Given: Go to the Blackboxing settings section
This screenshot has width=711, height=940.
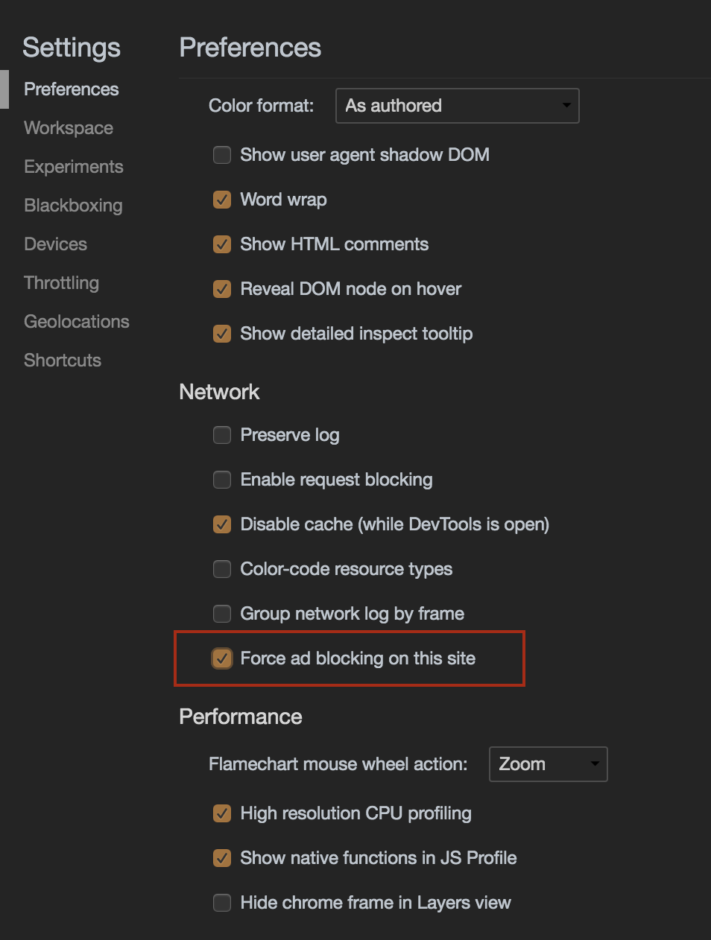Looking at the screenshot, I should pyautogui.click(x=73, y=206).
